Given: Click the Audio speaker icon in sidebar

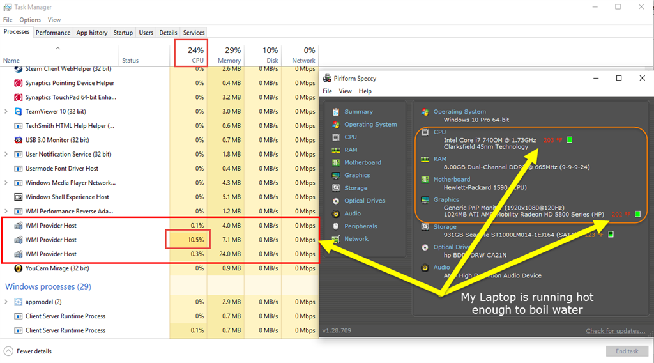Looking at the screenshot, I should pyautogui.click(x=336, y=214).
